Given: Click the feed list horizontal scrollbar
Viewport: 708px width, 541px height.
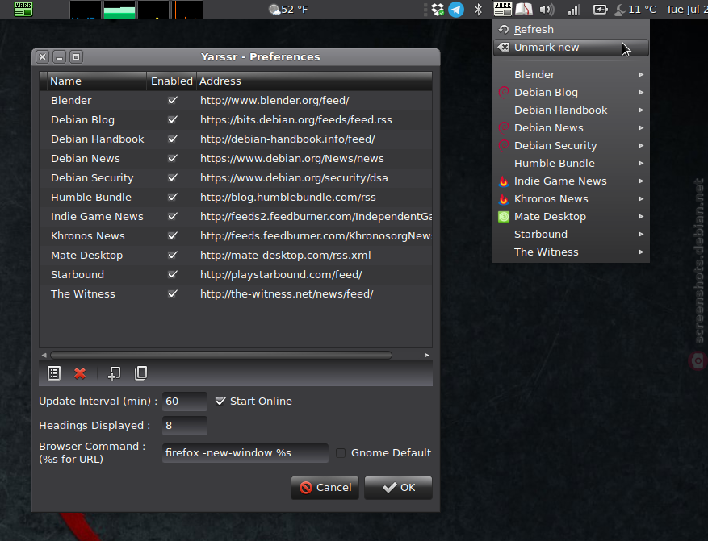Looking at the screenshot, I should pyautogui.click(x=221, y=356).
